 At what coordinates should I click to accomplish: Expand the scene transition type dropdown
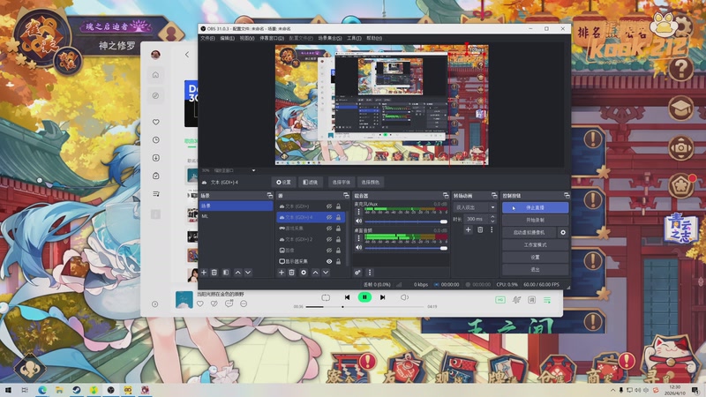click(x=475, y=207)
